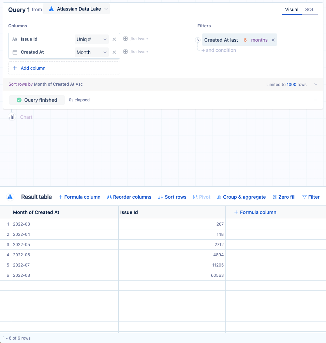Click the Atlassian logo beside Result table
The image size is (326, 343).
(x=10, y=197)
